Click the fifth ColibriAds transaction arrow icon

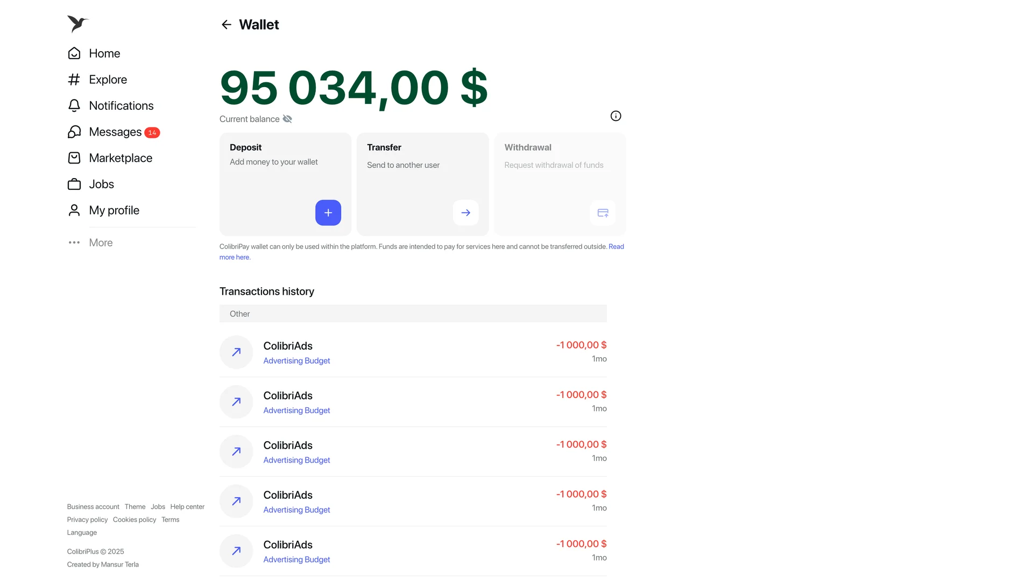(236, 551)
